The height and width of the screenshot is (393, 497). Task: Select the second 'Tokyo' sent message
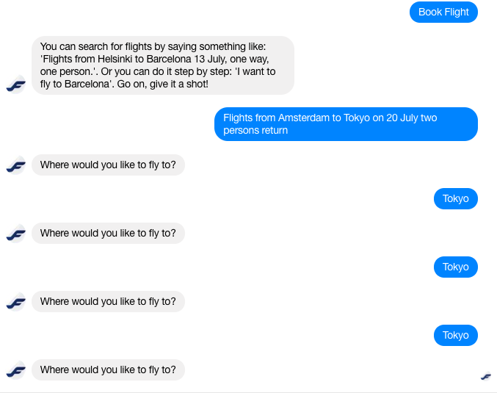pyautogui.click(x=455, y=267)
